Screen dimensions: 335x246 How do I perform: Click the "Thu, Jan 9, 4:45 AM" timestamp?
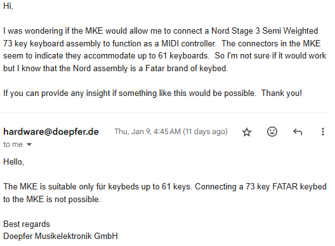[x=148, y=132]
